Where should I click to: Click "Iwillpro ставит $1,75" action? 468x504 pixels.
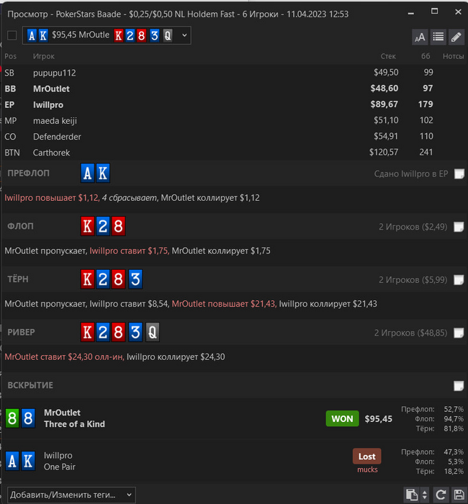[x=129, y=251]
